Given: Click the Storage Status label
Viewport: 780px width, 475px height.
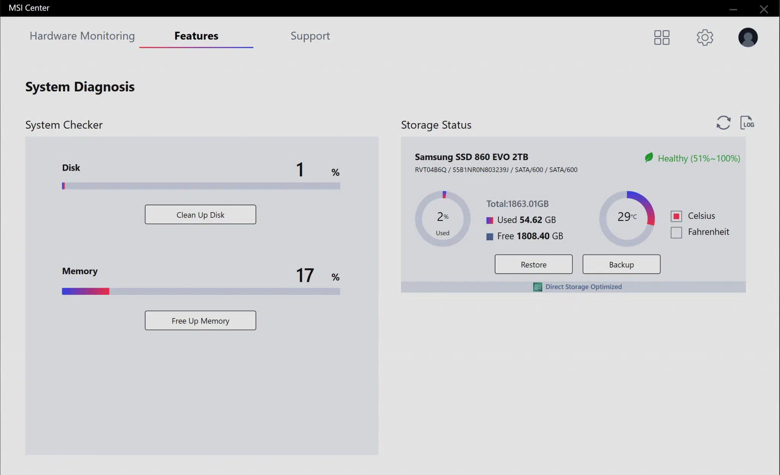Looking at the screenshot, I should click(x=436, y=125).
